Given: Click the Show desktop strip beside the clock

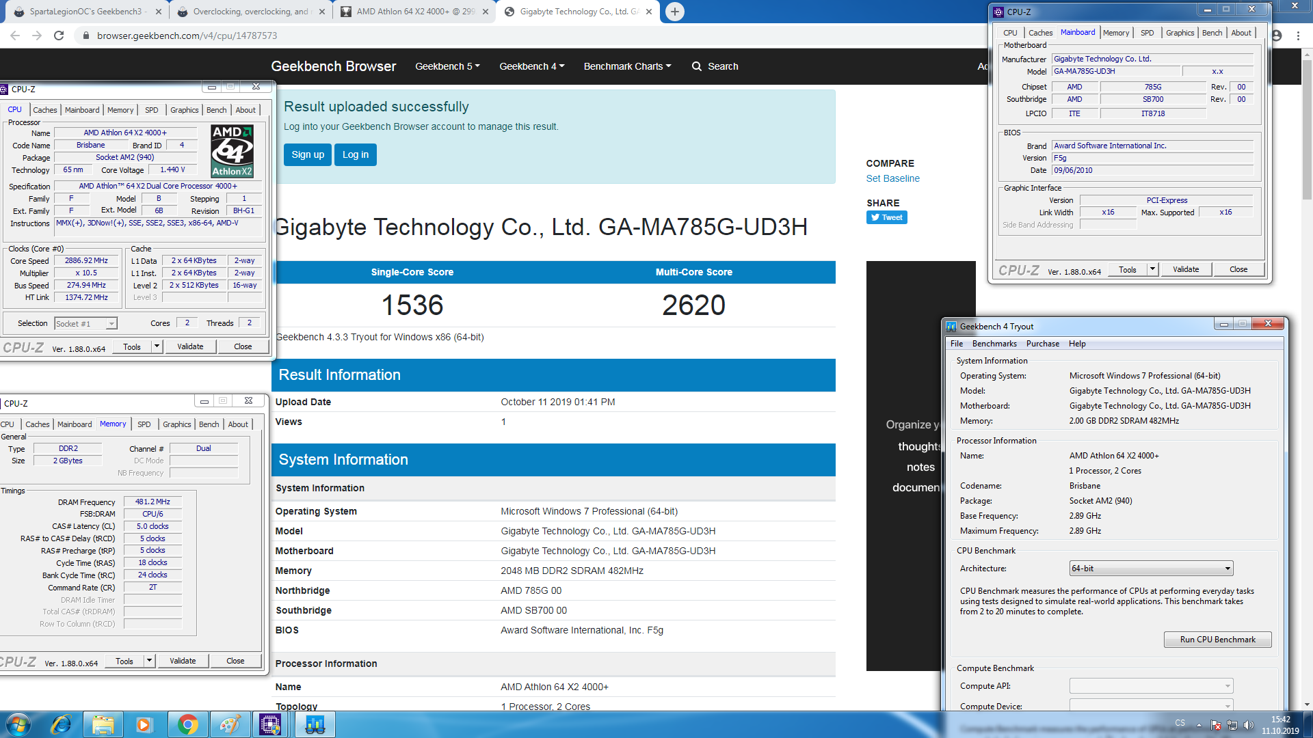Looking at the screenshot, I should click(x=1308, y=724).
